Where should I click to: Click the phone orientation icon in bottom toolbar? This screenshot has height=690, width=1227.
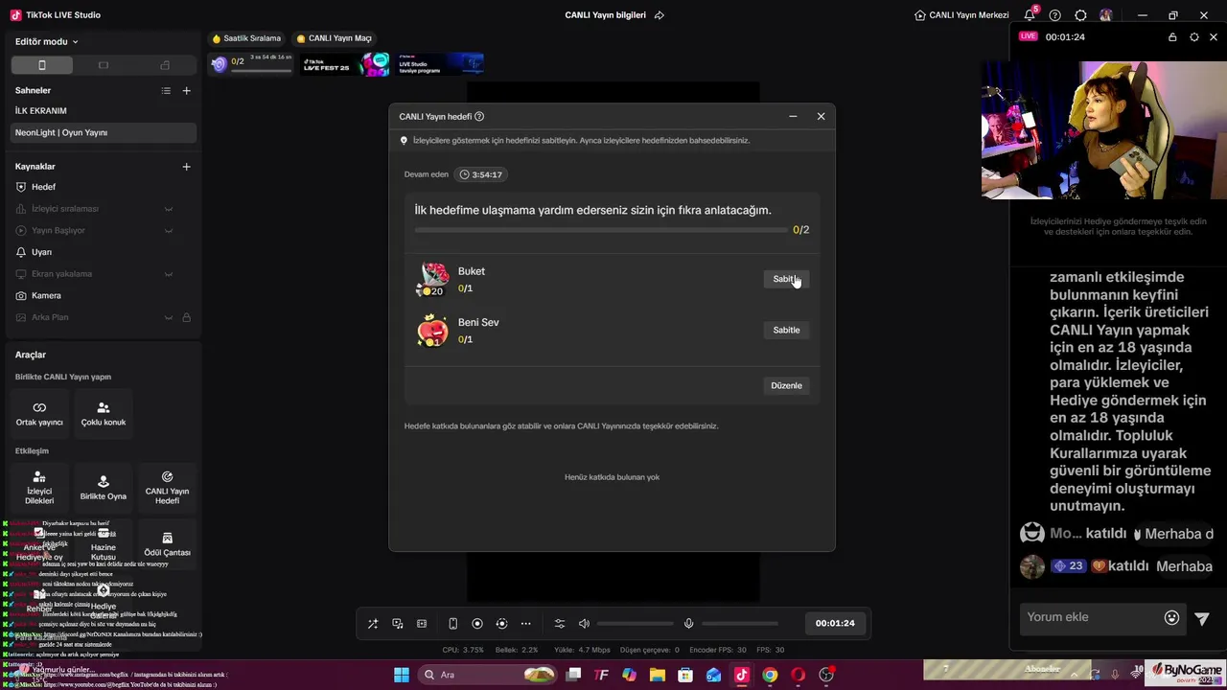(453, 623)
